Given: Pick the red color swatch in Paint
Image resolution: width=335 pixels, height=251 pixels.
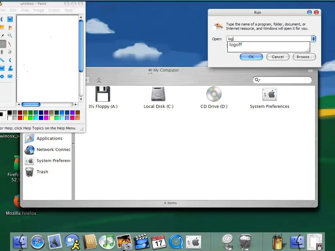Looking at the screenshot, I should [x=20, y=118].
